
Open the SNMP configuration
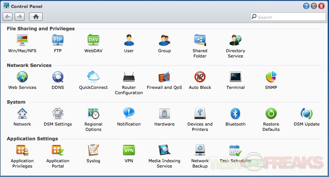271,77
